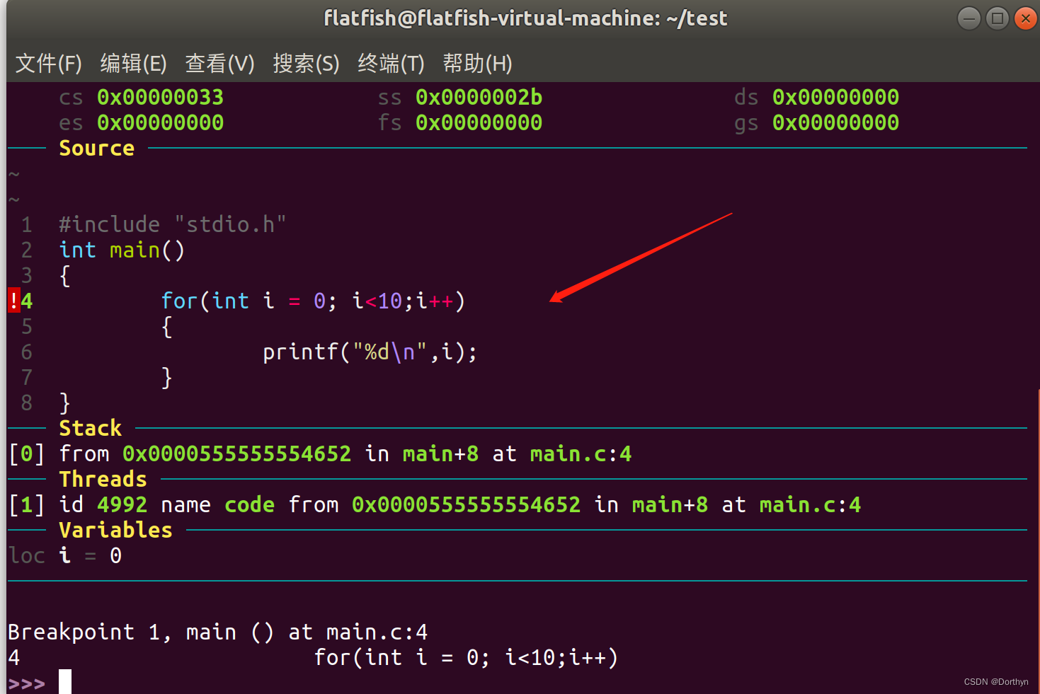Click the window title flatfish@flatfish-virtual-machine
Viewport: 1040px width, 694px height.
point(492,18)
